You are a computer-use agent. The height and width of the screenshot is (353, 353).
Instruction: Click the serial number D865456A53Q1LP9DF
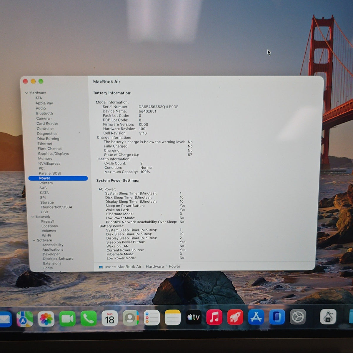158,107
